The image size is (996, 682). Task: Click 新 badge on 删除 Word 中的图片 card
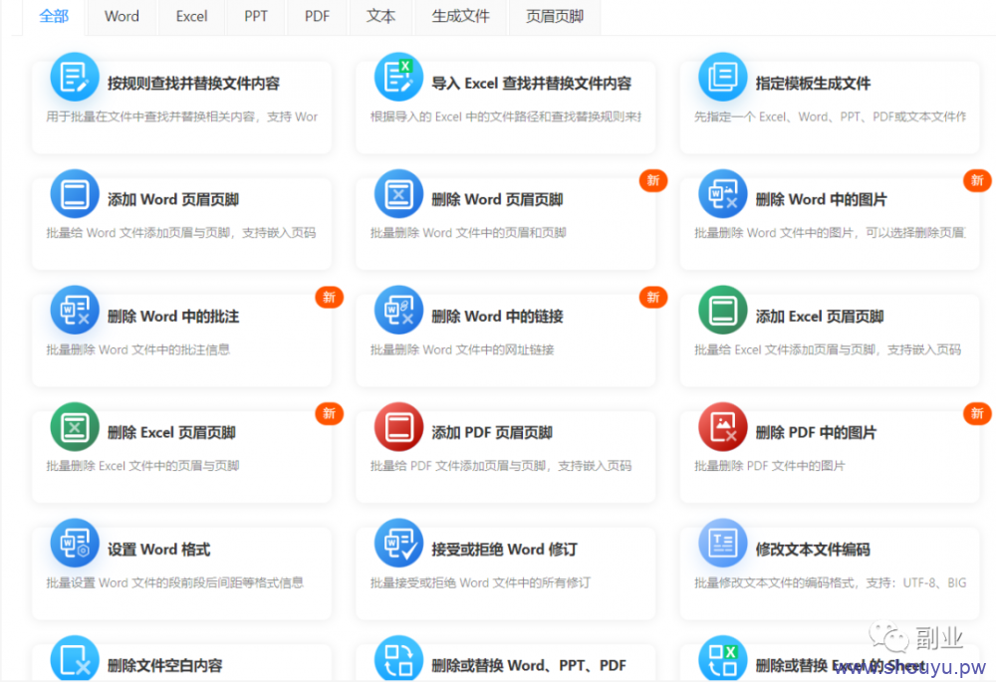(977, 181)
